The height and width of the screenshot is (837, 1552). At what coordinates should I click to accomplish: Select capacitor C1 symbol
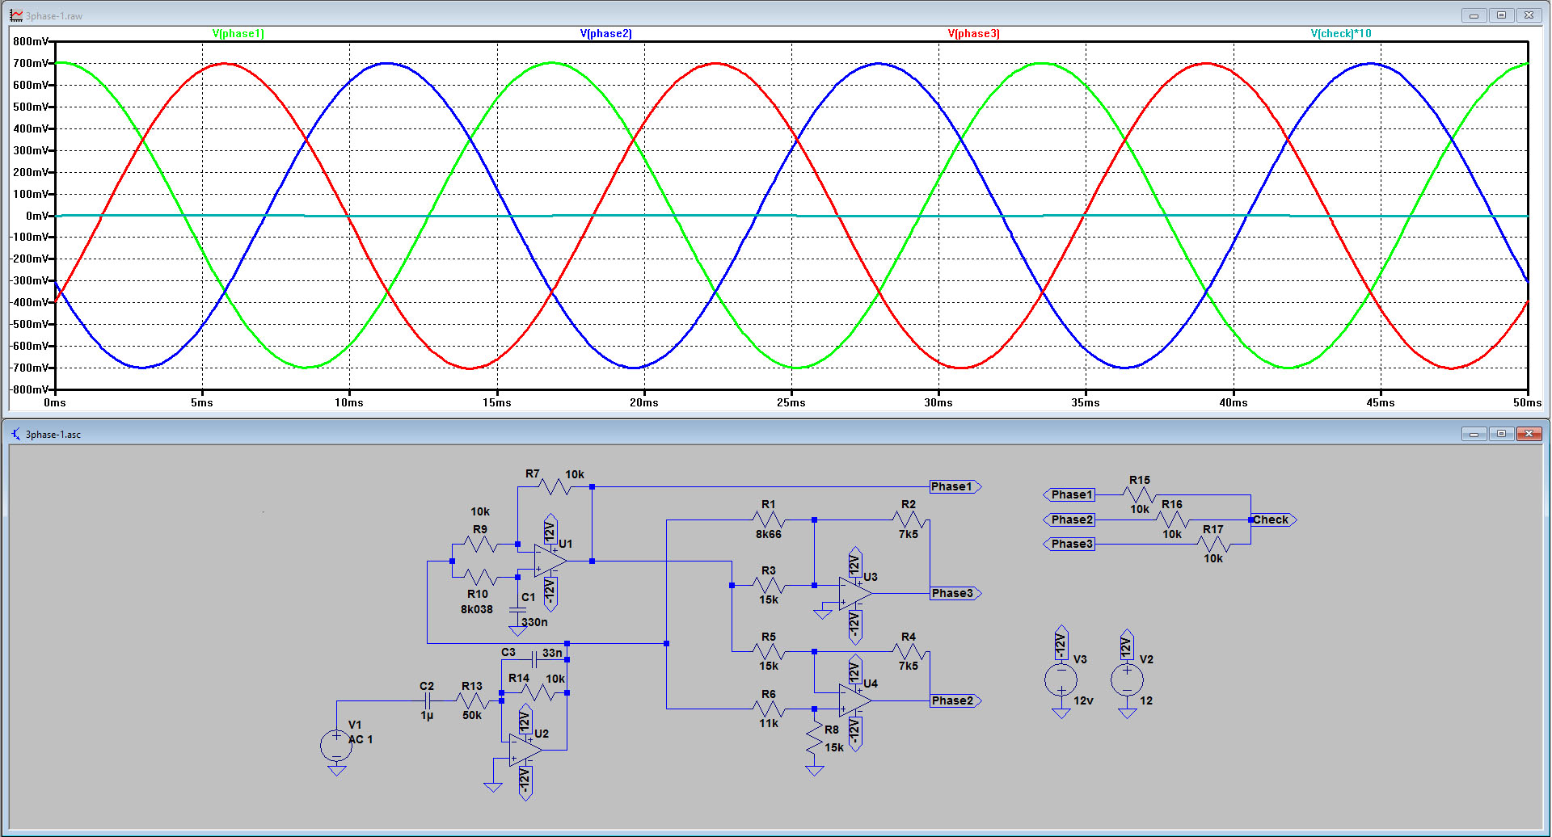pyautogui.click(x=517, y=610)
